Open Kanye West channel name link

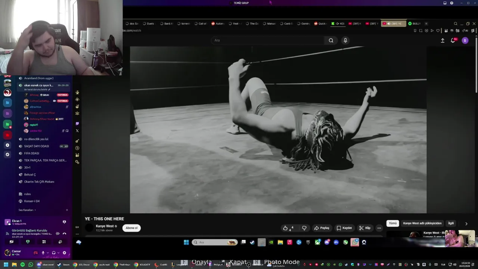(x=105, y=226)
